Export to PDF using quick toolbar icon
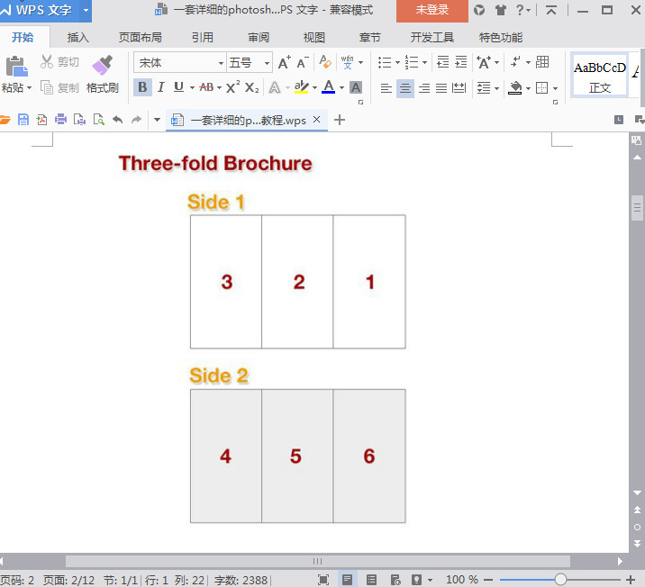Image resolution: width=645 pixels, height=587 pixels. (41, 120)
